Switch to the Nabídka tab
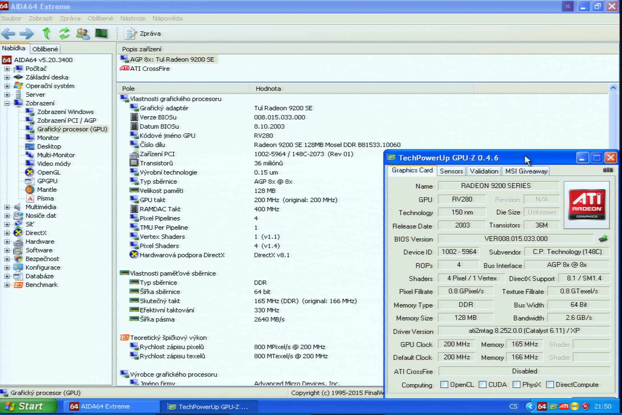This screenshot has width=622, height=415. [14, 48]
